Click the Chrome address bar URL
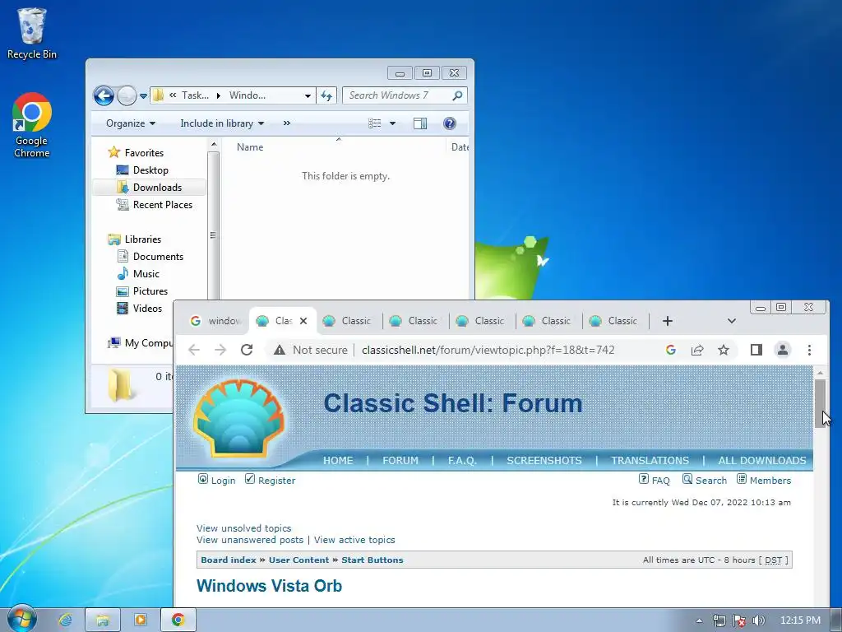The height and width of the screenshot is (632, 842). [488, 350]
